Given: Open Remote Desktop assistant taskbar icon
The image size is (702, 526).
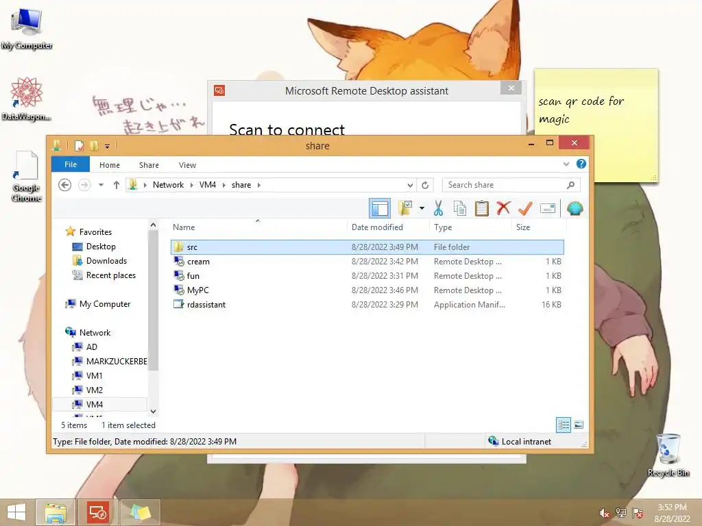Looking at the screenshot, I should pyautogui.click(x=97, y=512).
